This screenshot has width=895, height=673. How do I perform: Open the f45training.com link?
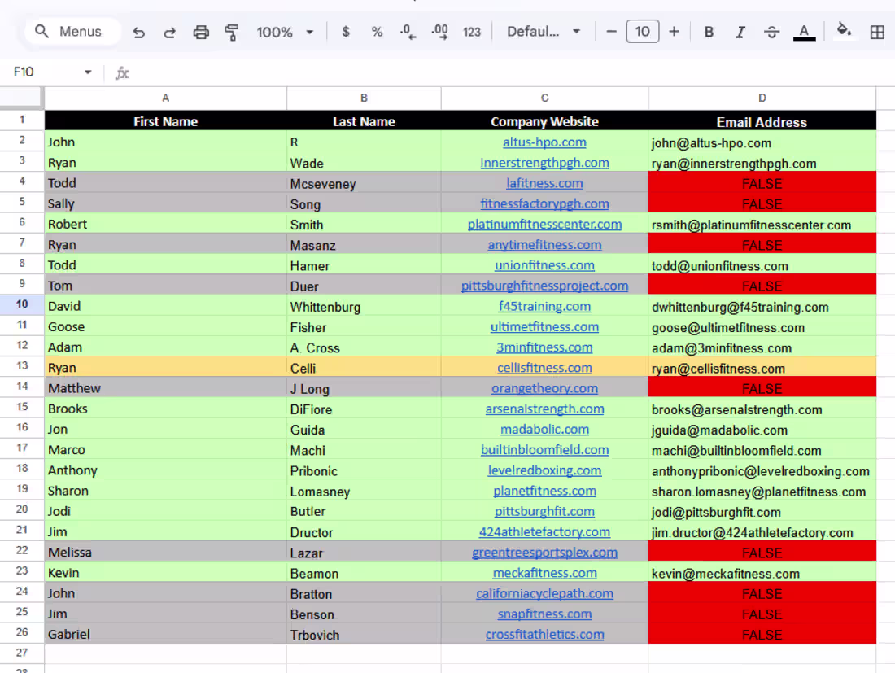(544, 307)
